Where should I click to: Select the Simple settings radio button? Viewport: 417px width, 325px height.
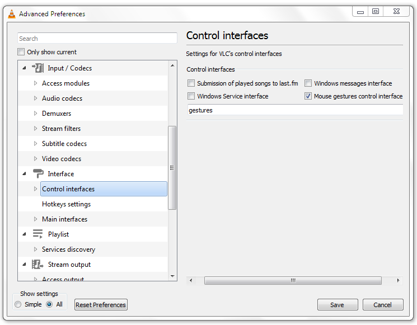[18, 304]
